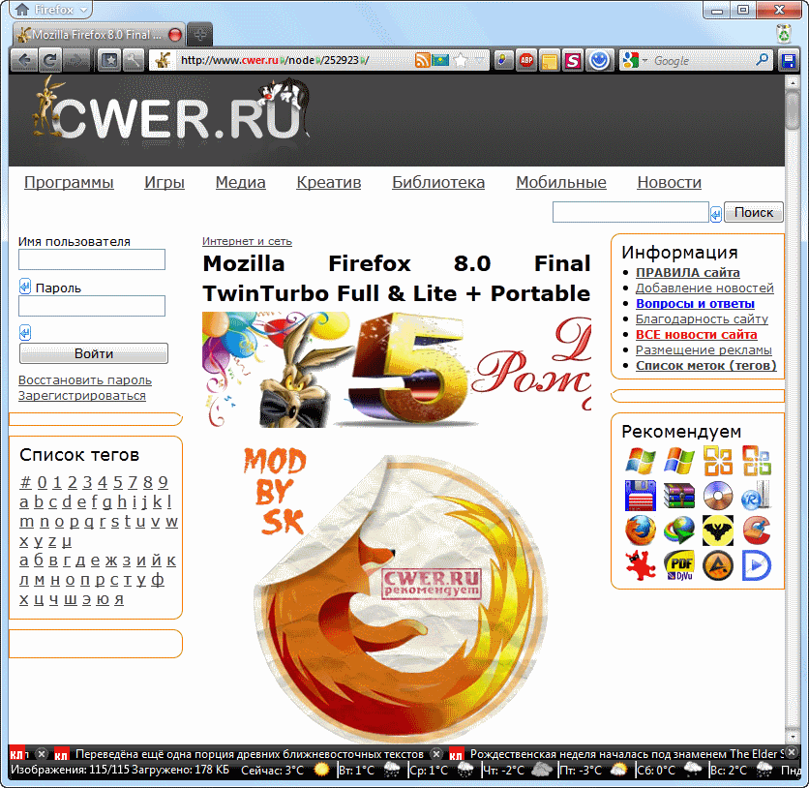Click the RSS feed icon in address bar
Screen dimensions: 809x788
[422, 60]
